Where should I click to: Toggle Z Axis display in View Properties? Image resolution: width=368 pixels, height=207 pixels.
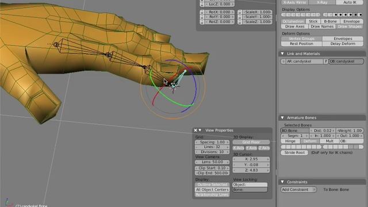coord(264,148)
